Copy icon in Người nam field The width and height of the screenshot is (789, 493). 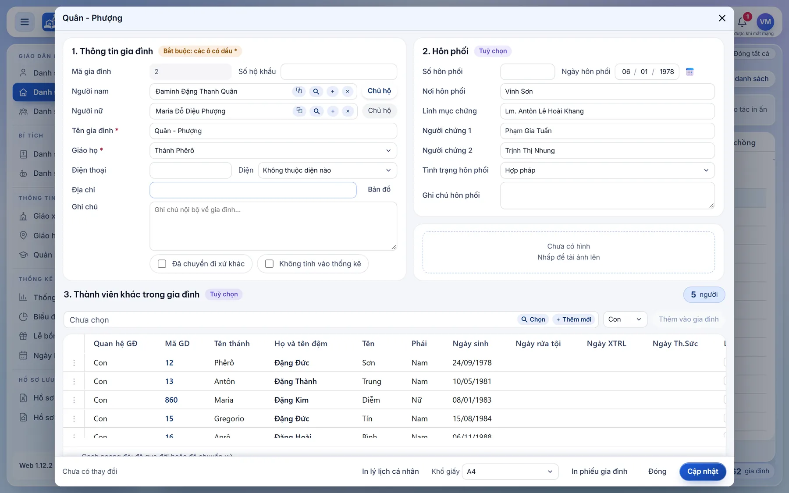299,91
